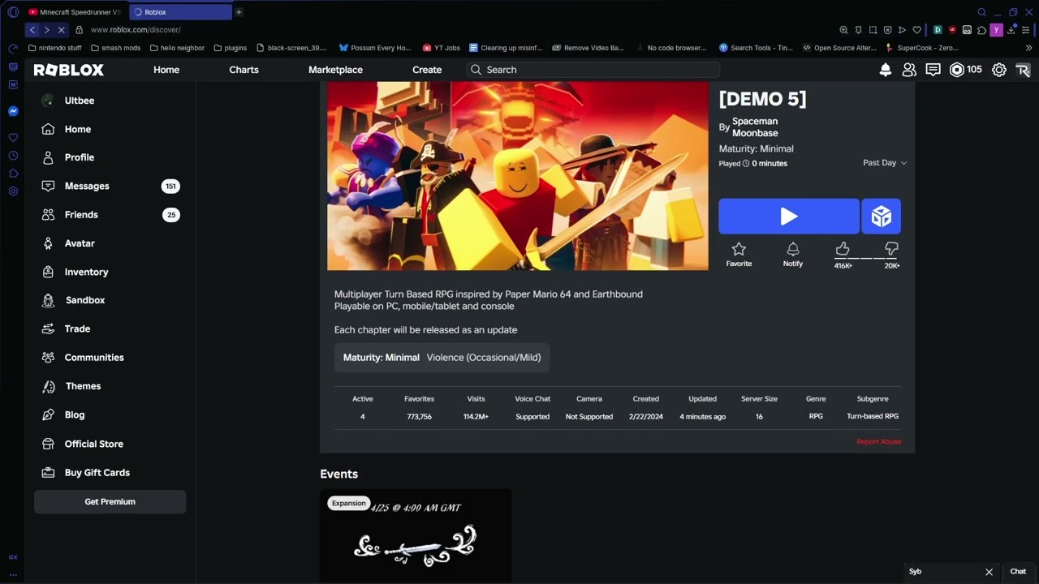
Task: Open the uBlock Origin extension
Action: pos(952,30)
